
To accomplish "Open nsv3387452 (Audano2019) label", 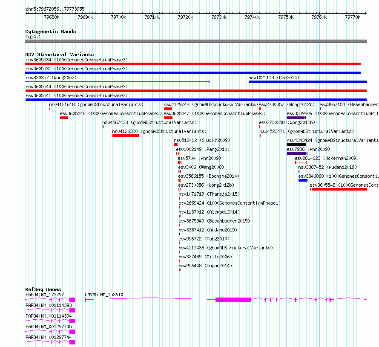I will (x=327, y=167).
